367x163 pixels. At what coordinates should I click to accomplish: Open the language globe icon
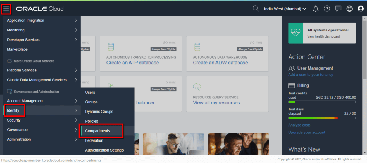click(349, 9)
